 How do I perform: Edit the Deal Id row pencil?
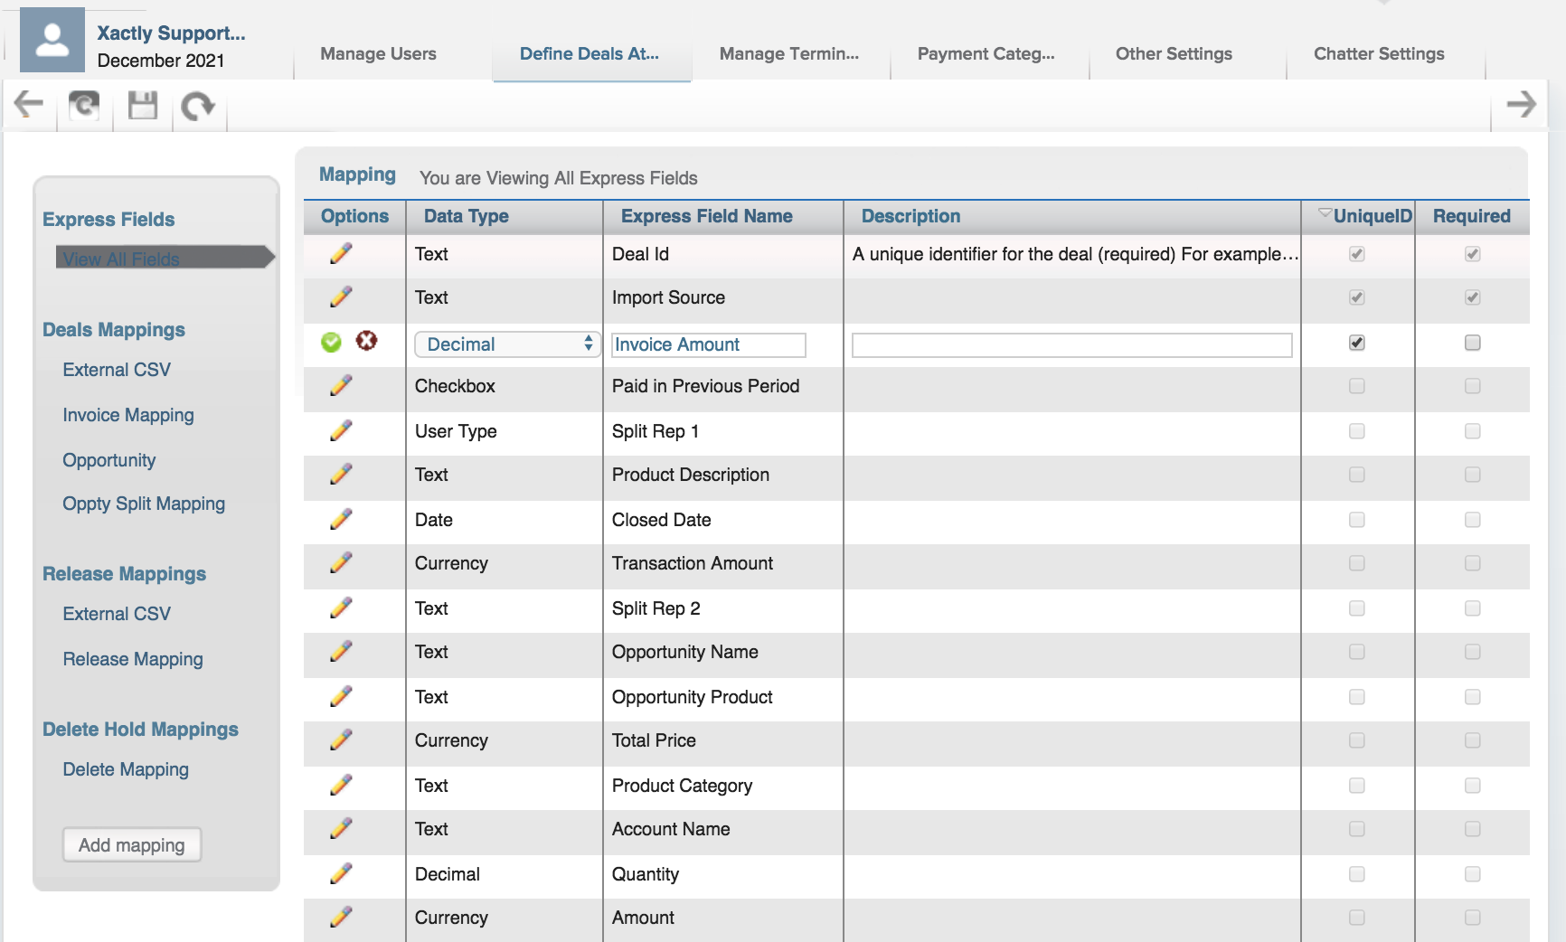click(341, 254)
